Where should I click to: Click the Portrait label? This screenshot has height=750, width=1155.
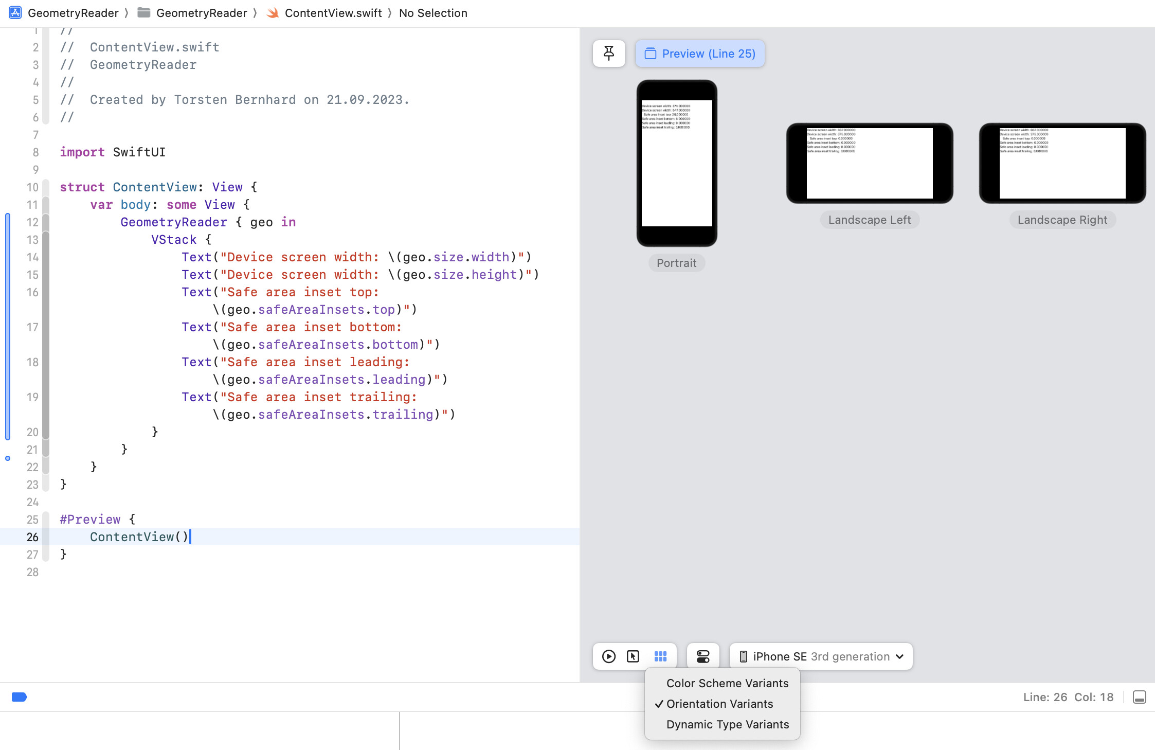coord(677,263)
